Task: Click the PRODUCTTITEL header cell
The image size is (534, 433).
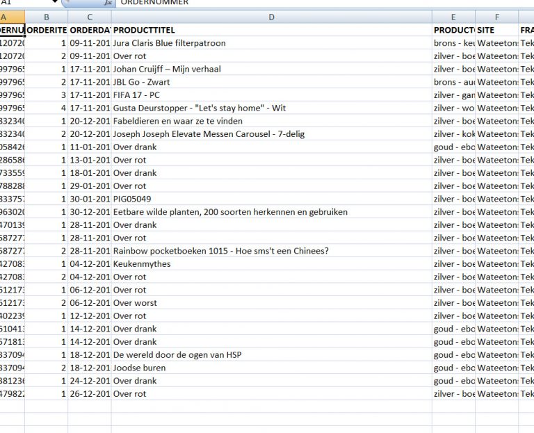Action: pyautogui.click(x=271, y=30)
